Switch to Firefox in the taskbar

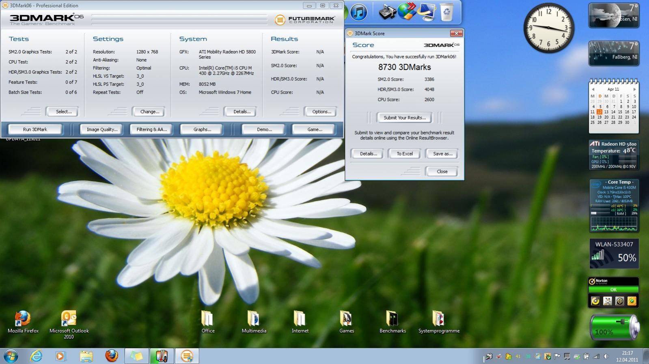(x=112, y=356)
